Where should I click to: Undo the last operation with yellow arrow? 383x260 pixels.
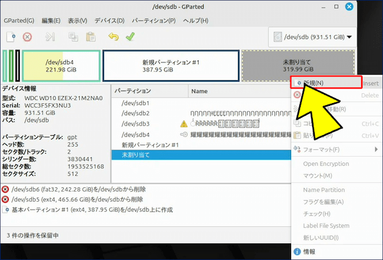(113, 37)
